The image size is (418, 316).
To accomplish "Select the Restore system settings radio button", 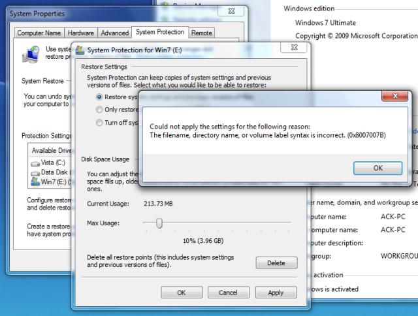I will point(99,97).
